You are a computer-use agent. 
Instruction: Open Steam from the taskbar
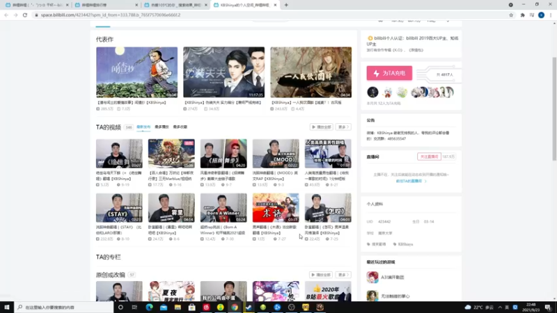[x=249, y=307]
